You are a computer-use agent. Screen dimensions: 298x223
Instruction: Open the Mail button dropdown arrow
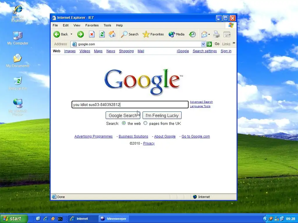tap(209, 34)
